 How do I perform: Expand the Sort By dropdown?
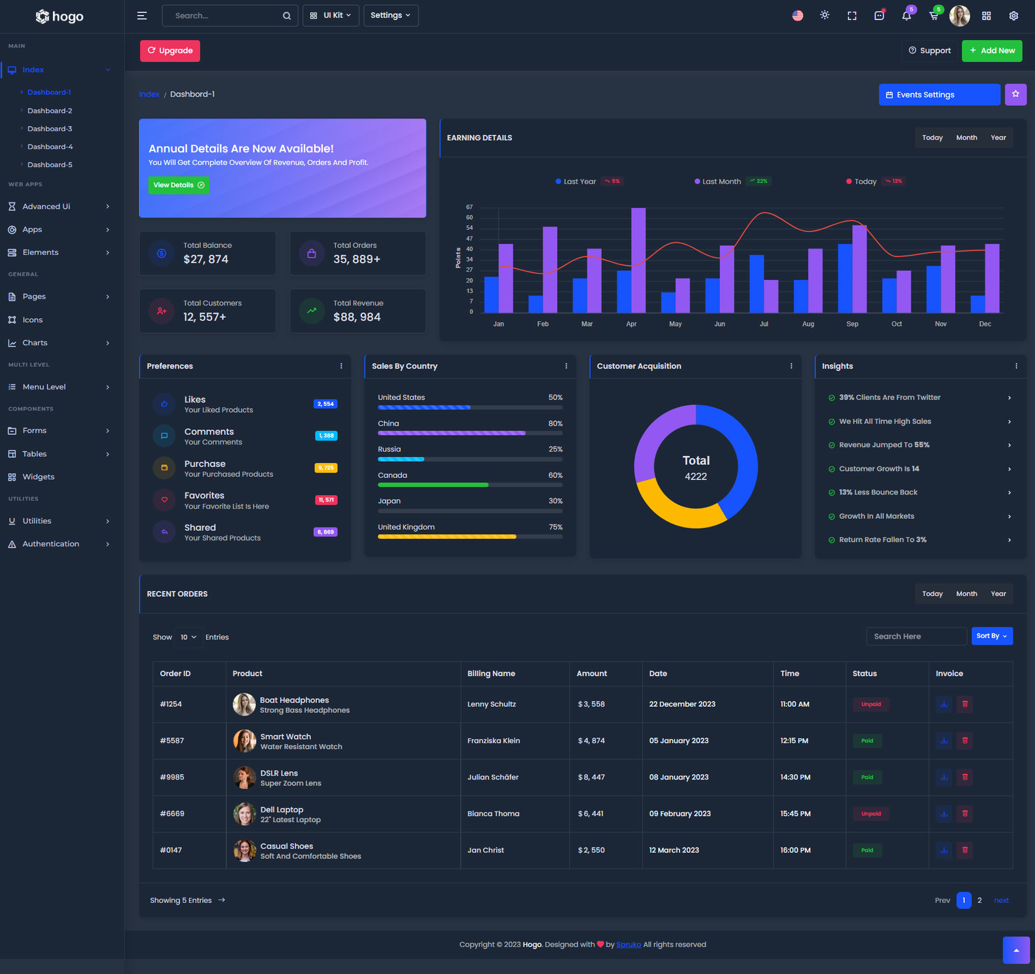click(x=991, y=636)
